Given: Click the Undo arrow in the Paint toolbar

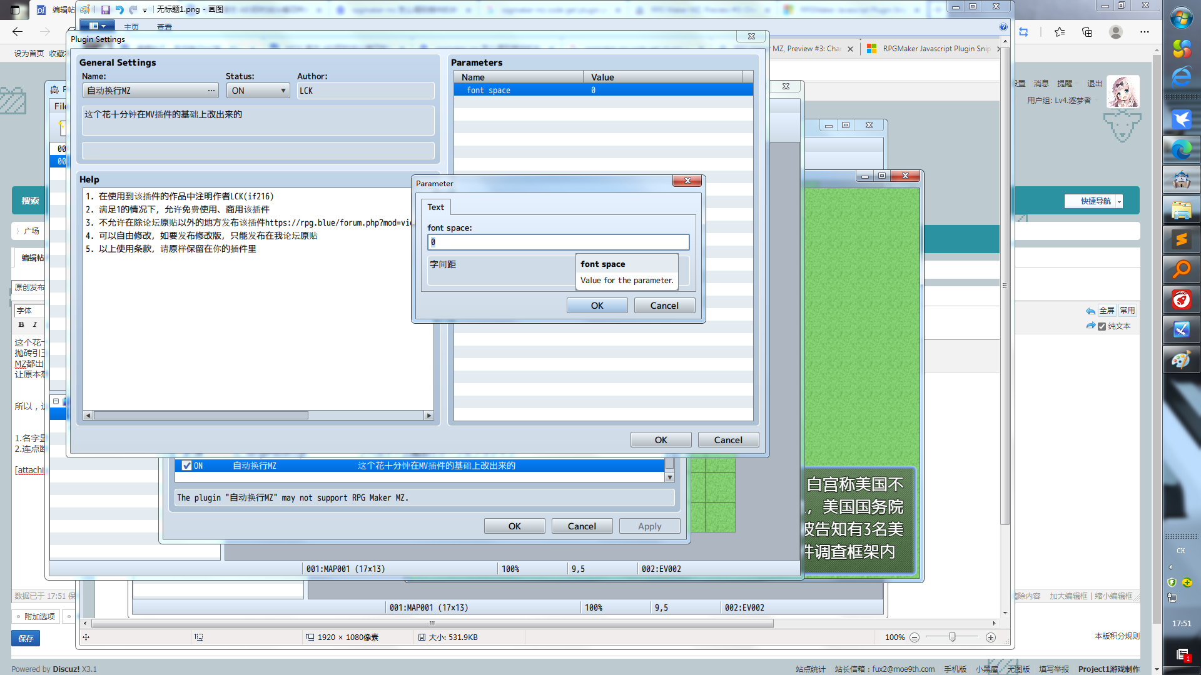Looking at the screenshot, I should tap(119, 9).
